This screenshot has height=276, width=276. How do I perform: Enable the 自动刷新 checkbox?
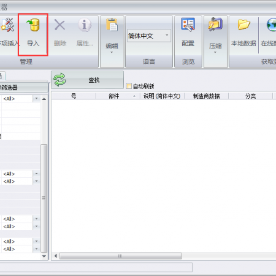coord(129,86)
